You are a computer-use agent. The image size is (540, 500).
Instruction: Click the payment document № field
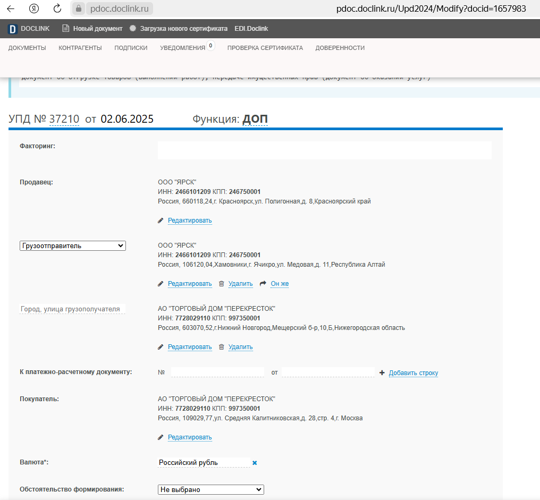tap(218, 372)
